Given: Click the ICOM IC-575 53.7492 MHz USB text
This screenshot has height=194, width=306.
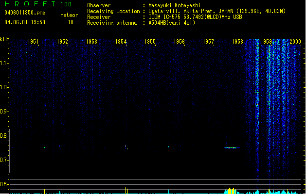Looking at the screenshot, I should click(196, 17).
